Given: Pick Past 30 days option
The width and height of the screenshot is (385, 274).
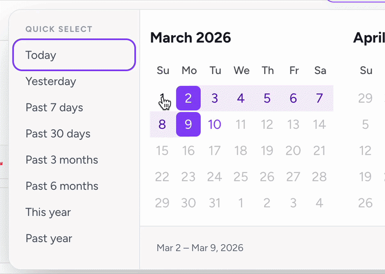Looking at the screenshot, I should tap(74, 134).
